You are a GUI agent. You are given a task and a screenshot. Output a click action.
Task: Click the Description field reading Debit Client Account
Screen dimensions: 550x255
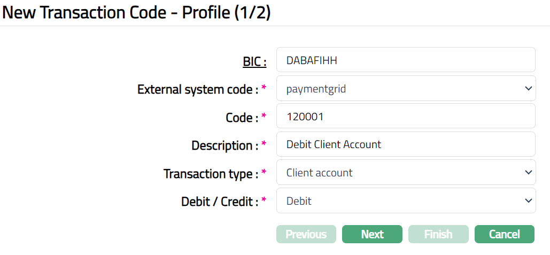[405, 144]
